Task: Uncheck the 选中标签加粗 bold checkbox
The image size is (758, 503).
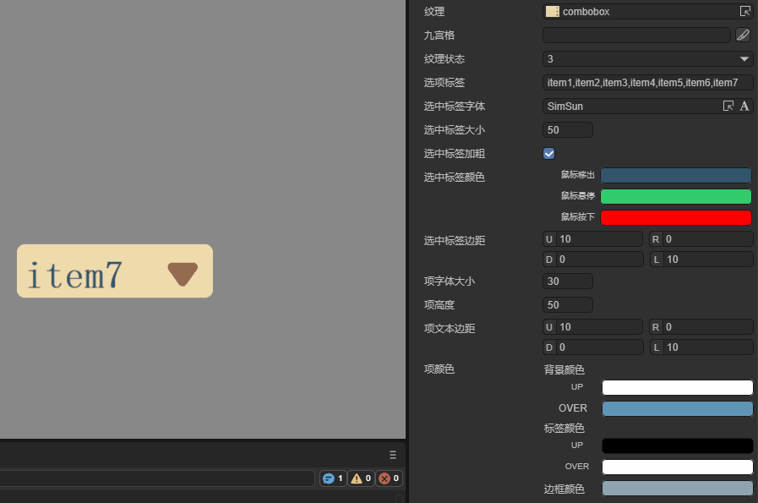Action: click(548, 154)
